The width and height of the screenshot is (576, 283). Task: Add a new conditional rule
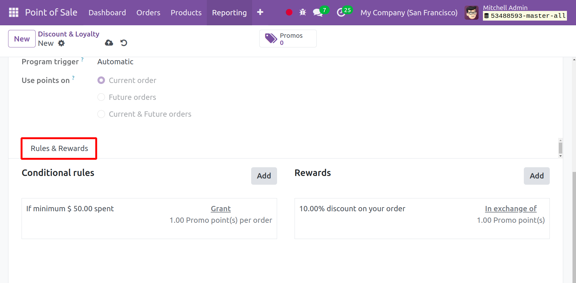coord(264,176)
